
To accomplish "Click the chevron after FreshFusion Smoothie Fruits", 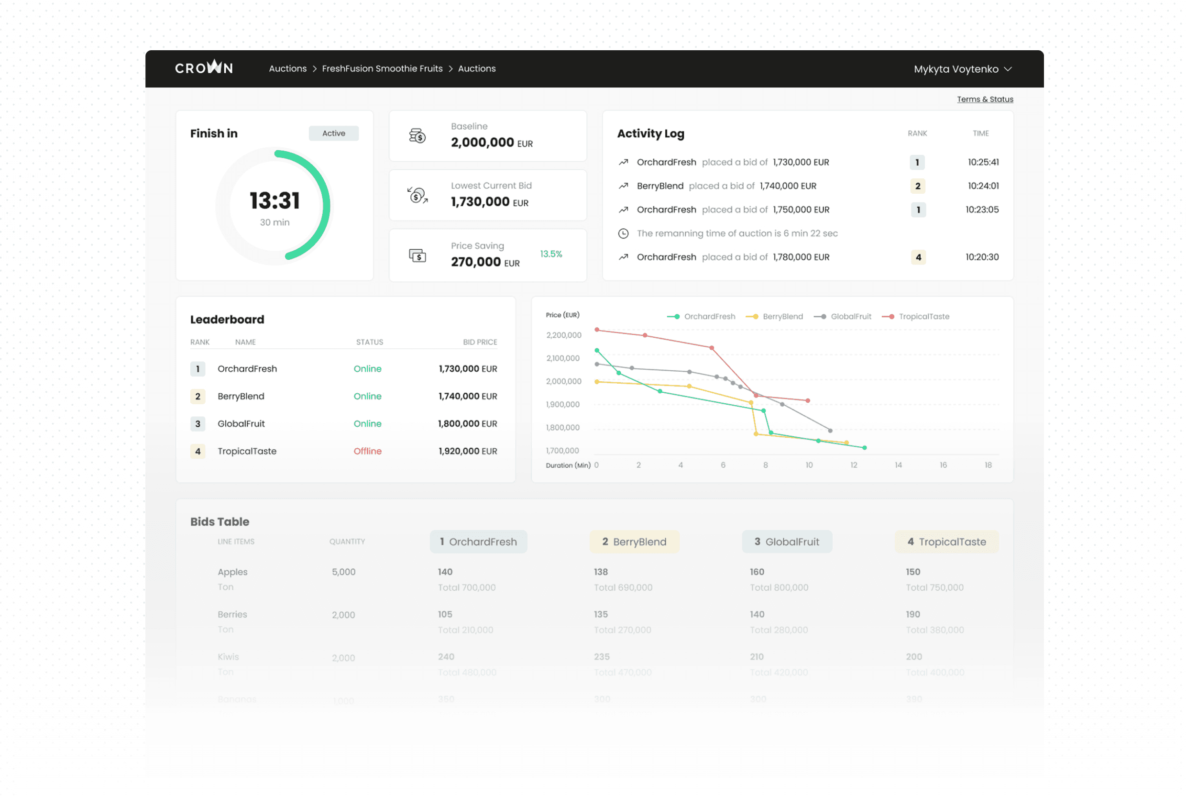I will coord(450,68).
